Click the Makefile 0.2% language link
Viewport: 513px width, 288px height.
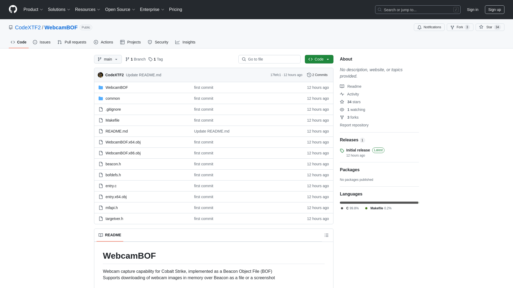(378, 208)
